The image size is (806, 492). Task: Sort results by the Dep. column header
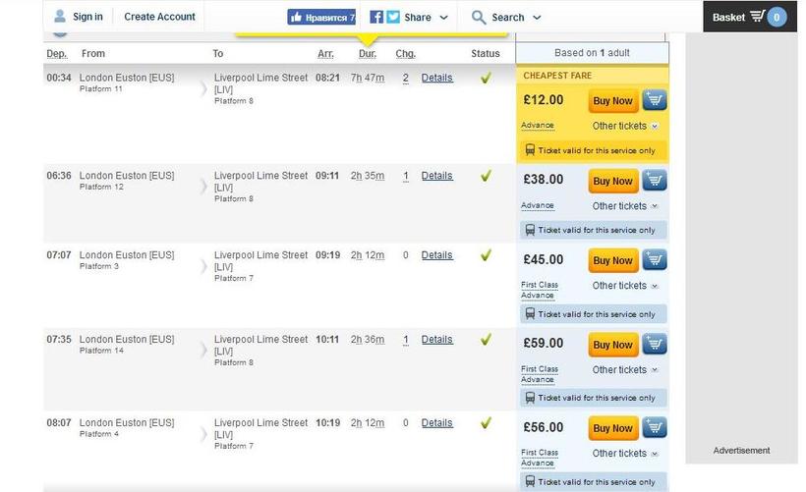(56, 54)
